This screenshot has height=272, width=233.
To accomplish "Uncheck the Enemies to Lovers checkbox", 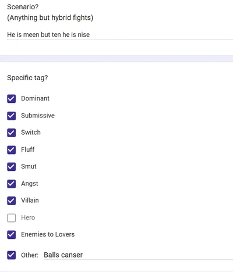I will [12, 235].
